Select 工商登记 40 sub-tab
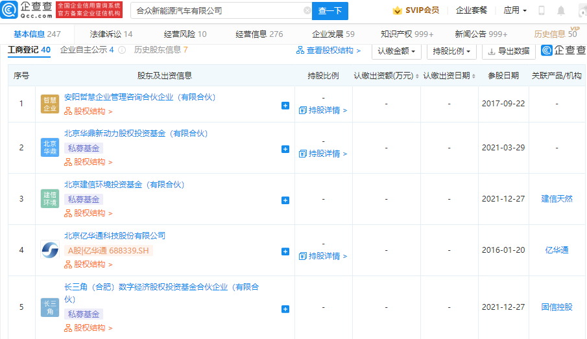This screenshot has height=339, width=587. pyautogui.click(x=29, y=50)
